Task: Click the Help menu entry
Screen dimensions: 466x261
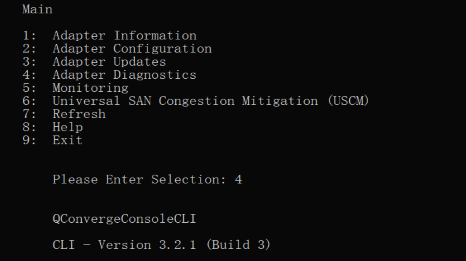Action: click(x=67, y=127)
